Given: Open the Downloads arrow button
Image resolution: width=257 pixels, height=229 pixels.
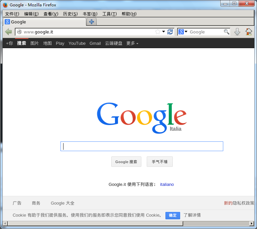Looking at the screenshot, I should [x=237, y=32].
